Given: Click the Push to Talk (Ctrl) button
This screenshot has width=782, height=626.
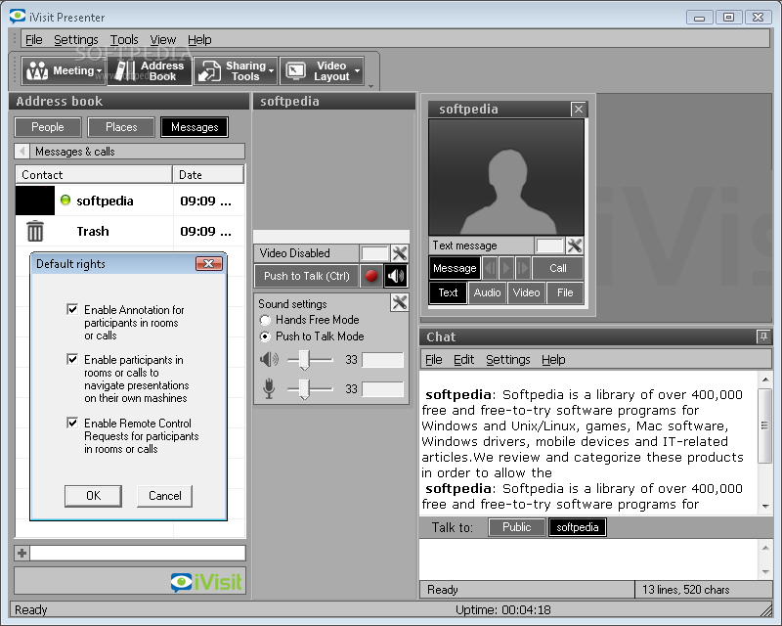Looking at the screenshot, I should [307, 276].
